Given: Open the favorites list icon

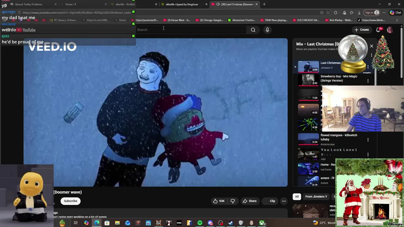Looking at the screenshot, I should pyautogui.click(x=352, y=13).
